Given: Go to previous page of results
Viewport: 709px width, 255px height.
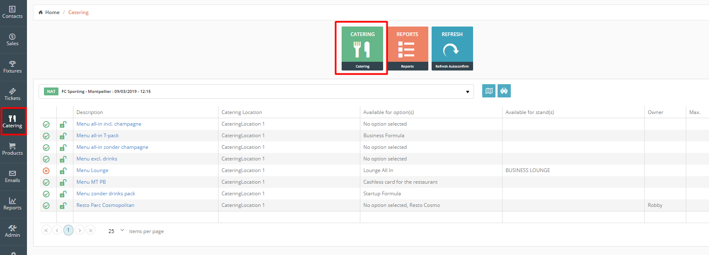Looking at the screenshot, I should click(57, 230).
